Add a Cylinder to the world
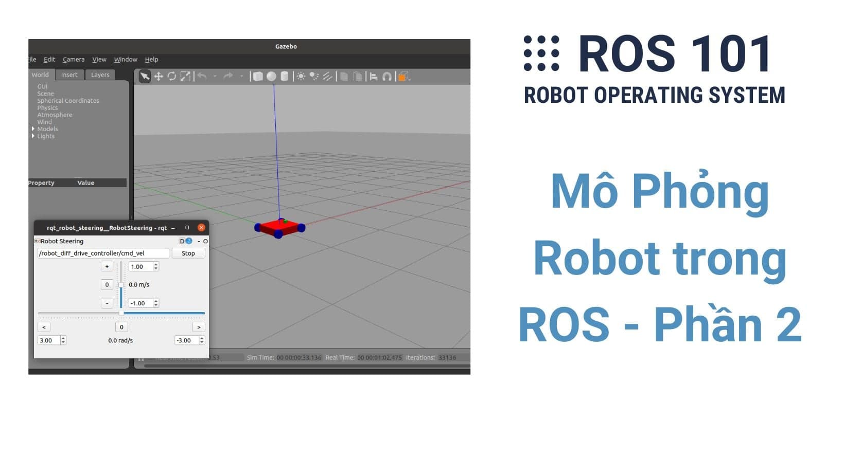844x475 pixels. [x=285, y=76]
